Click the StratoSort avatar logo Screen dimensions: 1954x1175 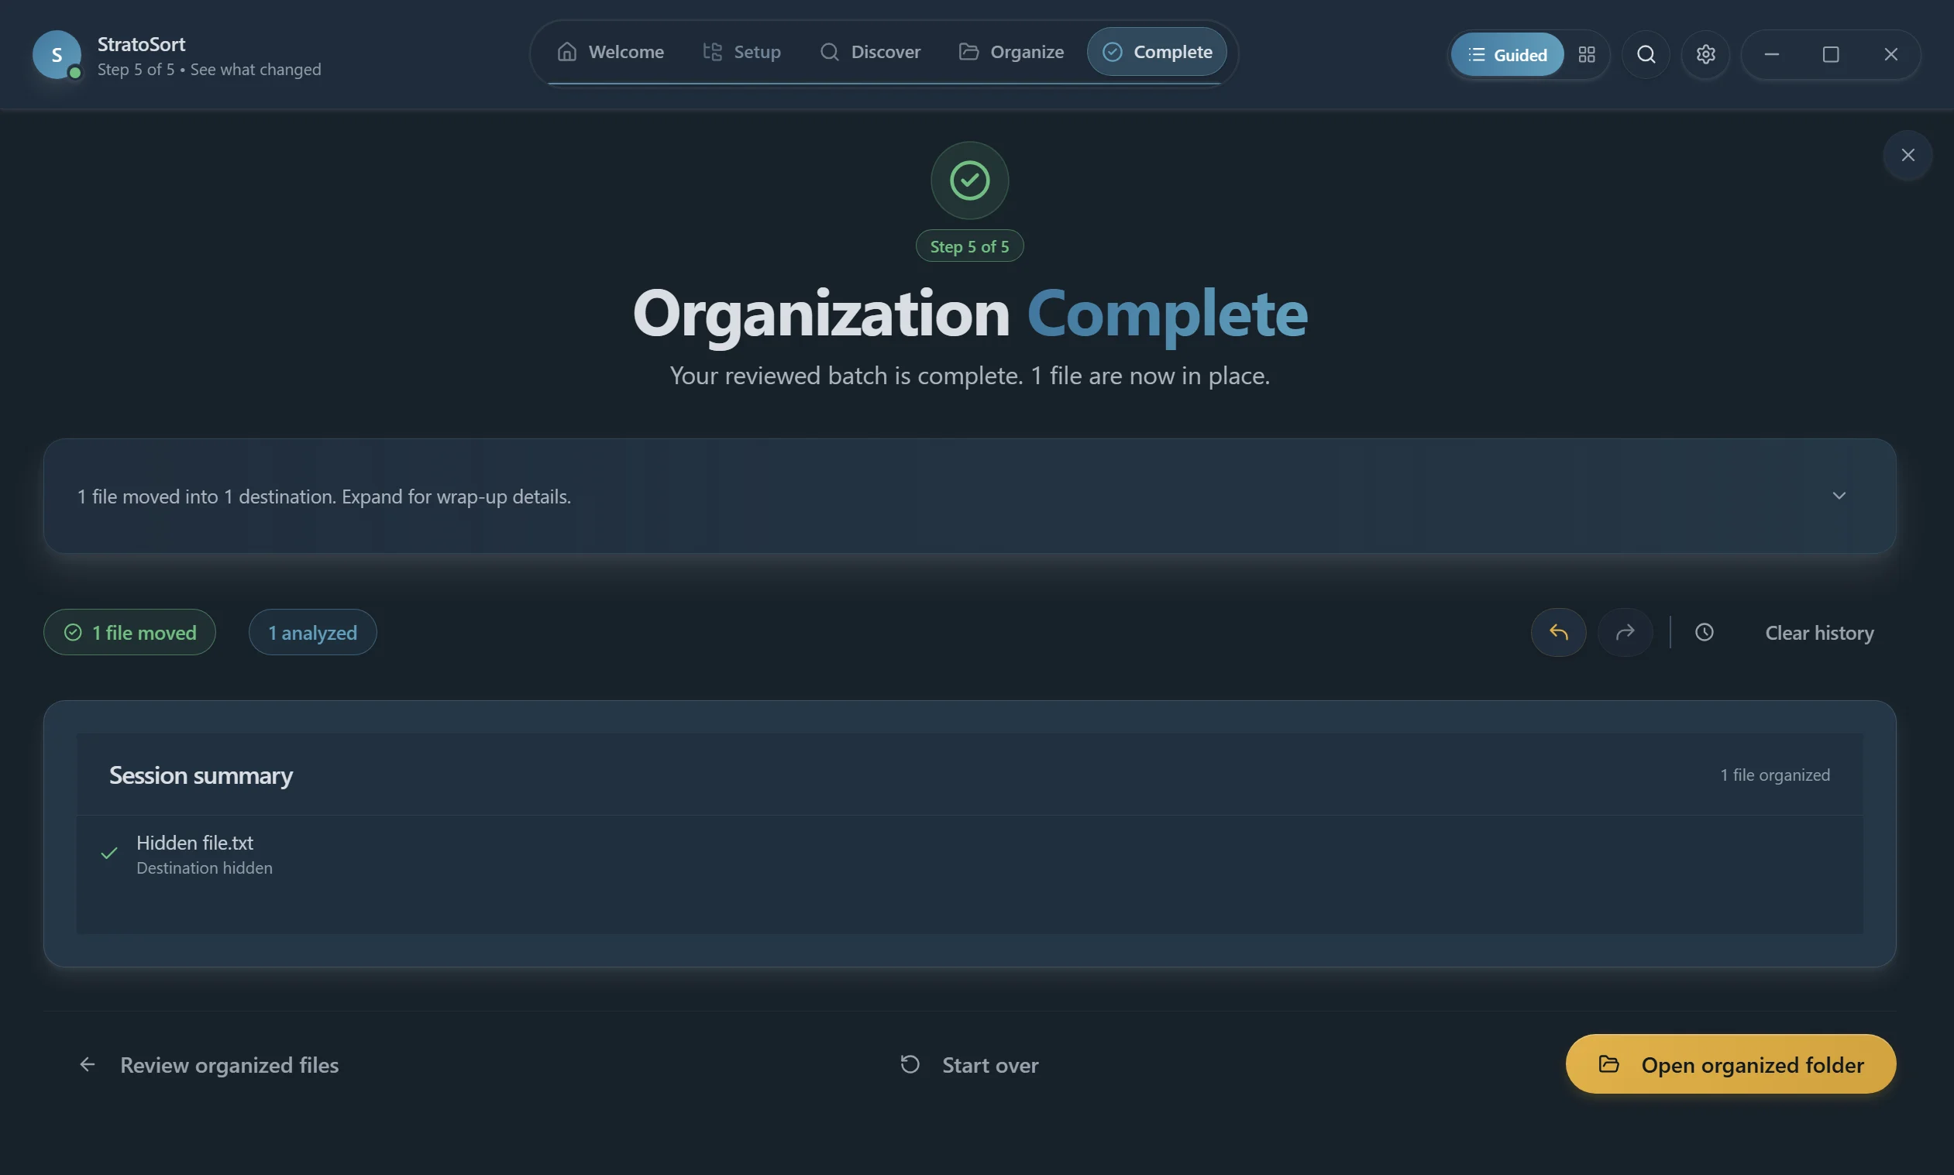pyautogui.click(x=57, y=55)
